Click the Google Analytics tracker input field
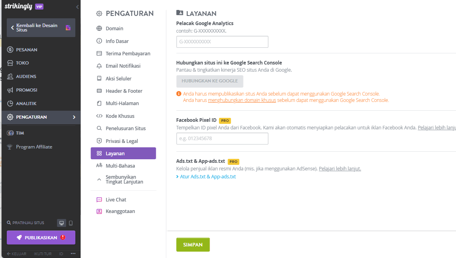 (222, 41)
